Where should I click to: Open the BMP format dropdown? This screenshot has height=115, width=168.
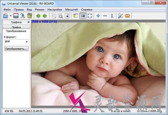click(x=16, y=42)
